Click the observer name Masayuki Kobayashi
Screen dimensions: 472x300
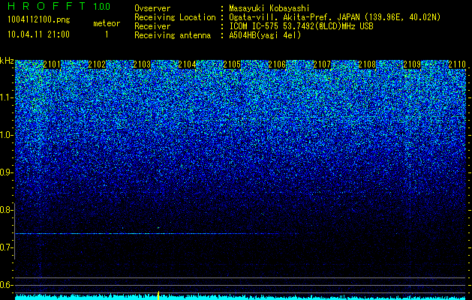point(269,8)
